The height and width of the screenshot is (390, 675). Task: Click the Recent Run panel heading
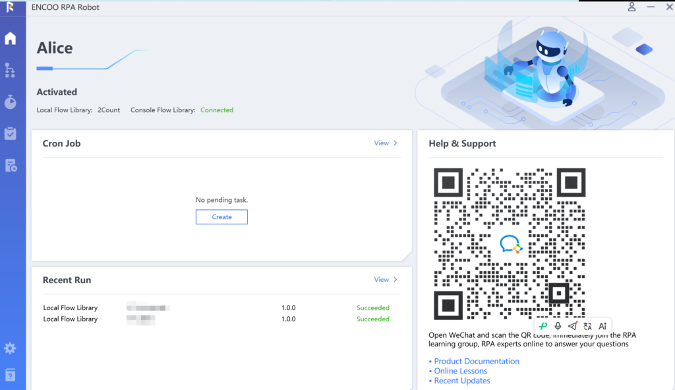click(x=67, y=280)
